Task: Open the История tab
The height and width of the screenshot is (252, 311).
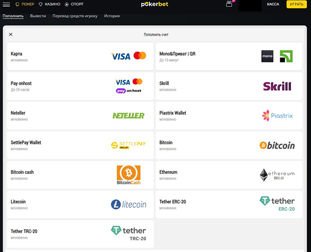Action: [112, 16]
